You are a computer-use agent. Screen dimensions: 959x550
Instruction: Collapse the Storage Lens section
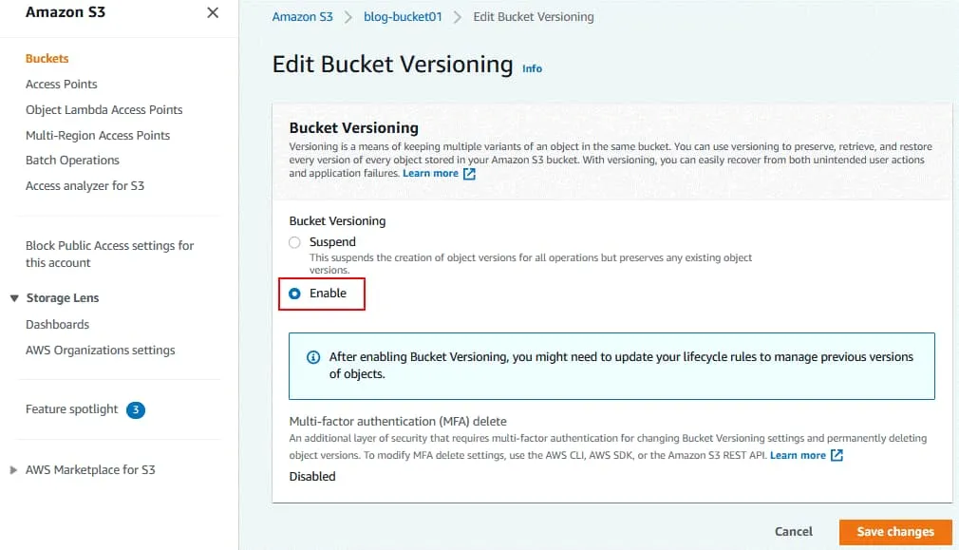(x=14, y=298)
